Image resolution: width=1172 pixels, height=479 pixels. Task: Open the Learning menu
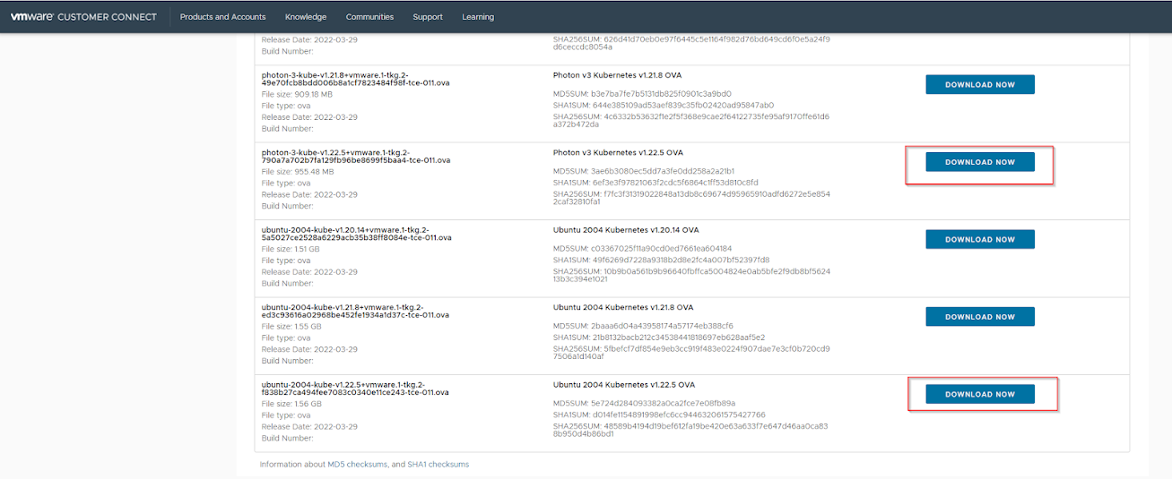478,17
